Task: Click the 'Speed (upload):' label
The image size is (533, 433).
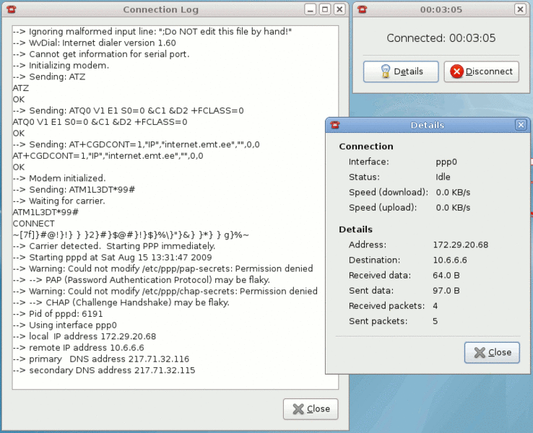Action: (x=383, y=208)
